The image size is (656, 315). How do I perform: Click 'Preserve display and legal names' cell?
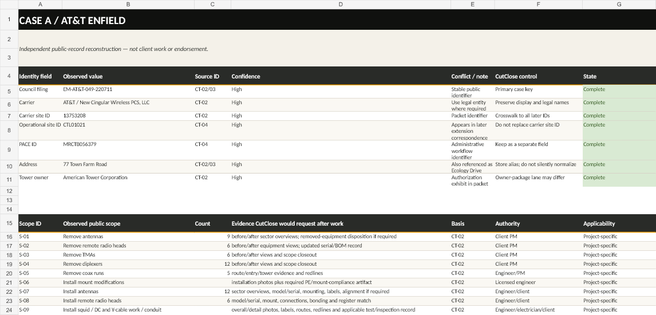[538, 105]
